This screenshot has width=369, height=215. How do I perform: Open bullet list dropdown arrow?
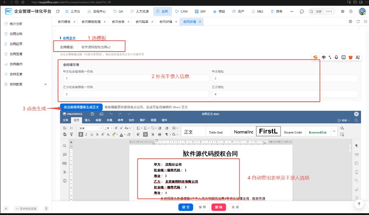[142, 128]
